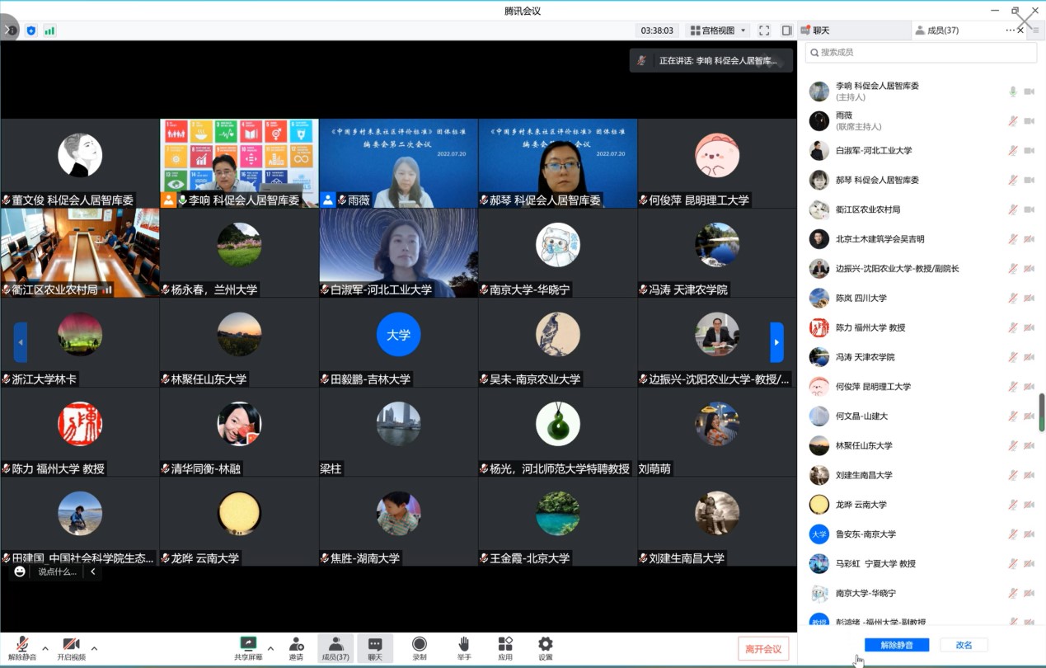Turn on camera with 开启视频
1046x668 pixels.
click(x=71, y=644)
